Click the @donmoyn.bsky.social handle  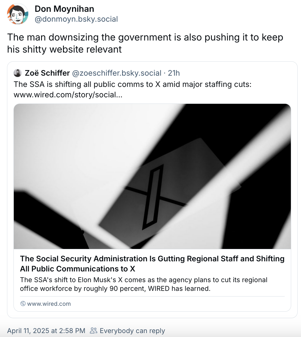tap(76, 19)
